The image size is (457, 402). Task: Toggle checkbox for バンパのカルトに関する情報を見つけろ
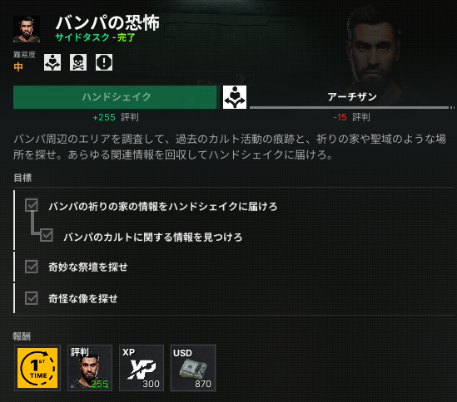coord(47,235)
